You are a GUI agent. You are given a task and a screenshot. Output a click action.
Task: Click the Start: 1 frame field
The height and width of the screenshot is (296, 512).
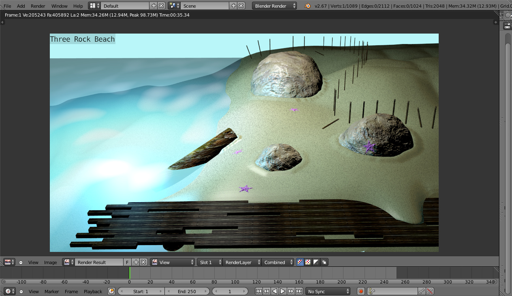(x=141, y=291)
